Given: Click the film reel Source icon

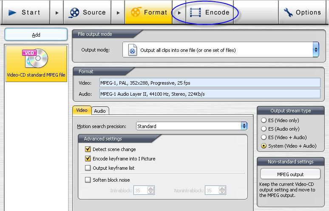Looking at the screenshot, I should pyautogui.click(x=74, y=13).
